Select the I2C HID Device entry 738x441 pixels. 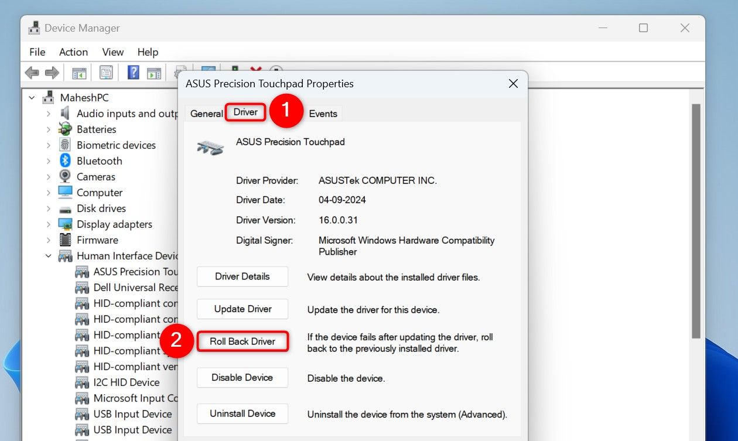click(x=126, y=382)
